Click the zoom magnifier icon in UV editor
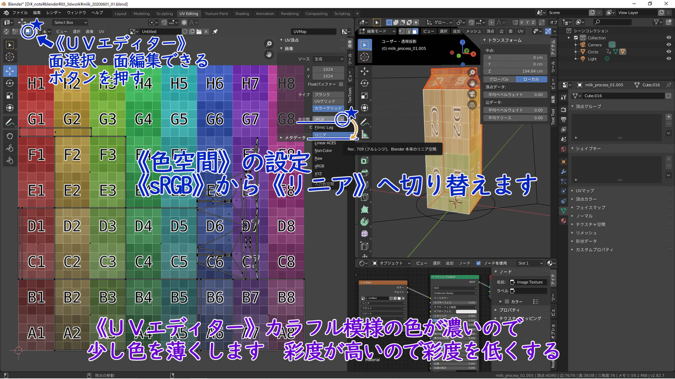This screenshot has height=379, width=675. click(x=268, y=44)
